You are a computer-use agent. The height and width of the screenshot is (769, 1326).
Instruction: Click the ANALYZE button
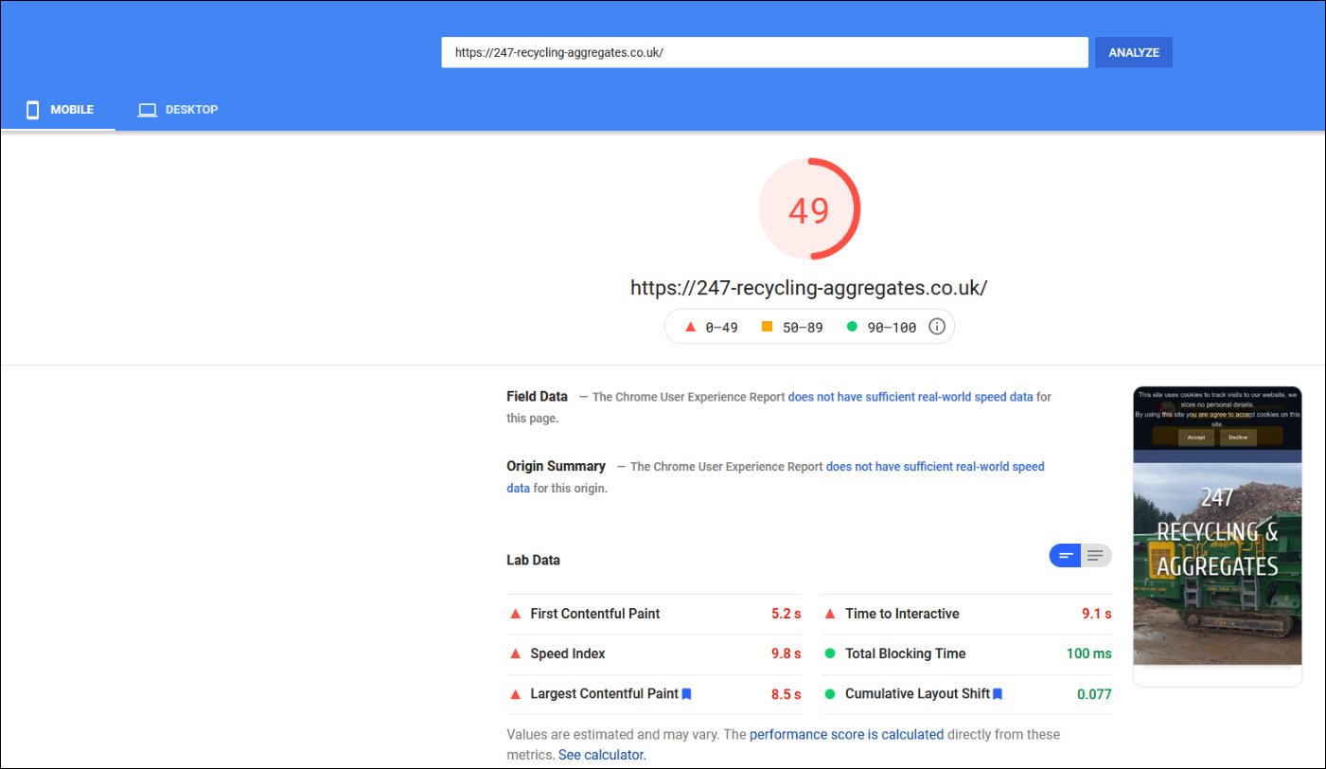tap(1134, 52)
